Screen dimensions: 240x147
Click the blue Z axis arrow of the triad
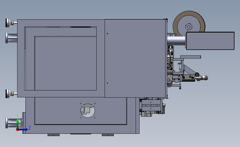(23, 129)
